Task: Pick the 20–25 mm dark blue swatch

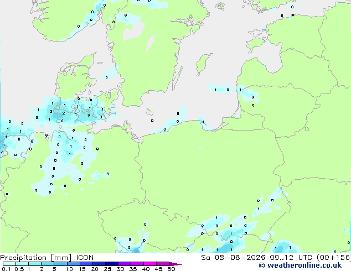Action: pos(99,264)
